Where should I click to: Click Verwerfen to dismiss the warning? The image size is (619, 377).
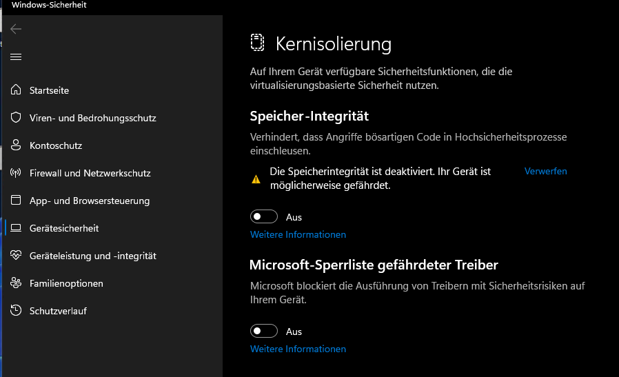coord(545,172)
